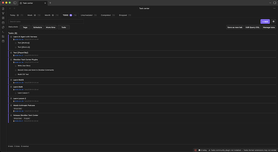The height and width of the screenshot is (152, 278).
Task: Open the command palette terminal icon
Action: 3,32
